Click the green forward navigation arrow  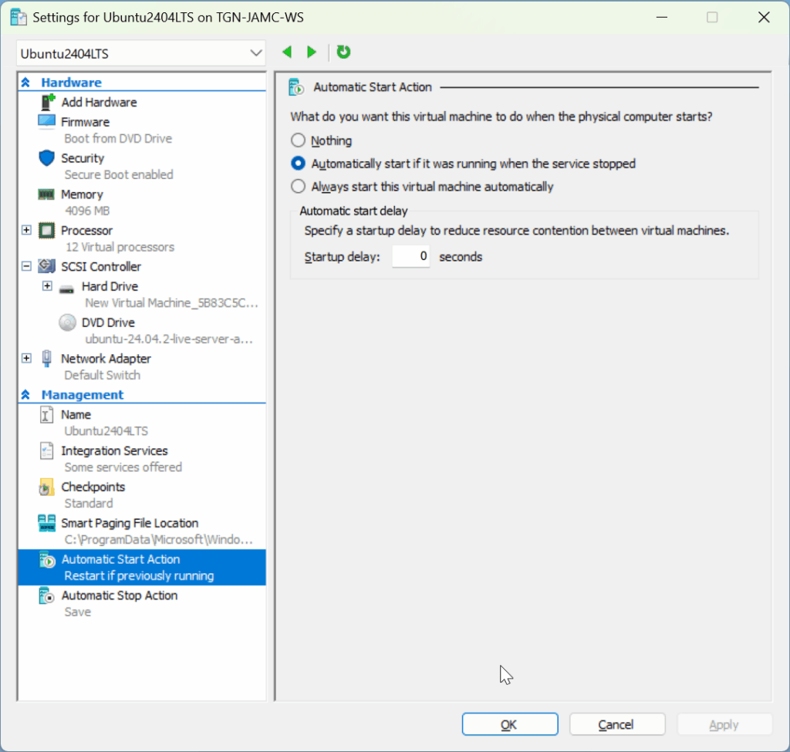point(312,52)
